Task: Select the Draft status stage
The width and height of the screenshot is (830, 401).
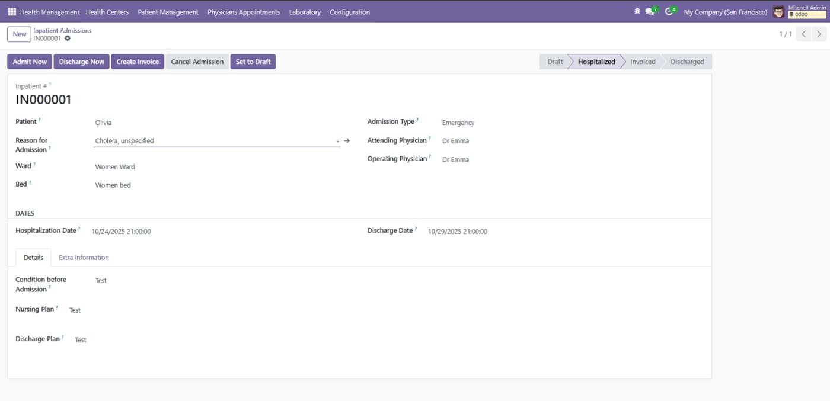Action: (555, 62)
